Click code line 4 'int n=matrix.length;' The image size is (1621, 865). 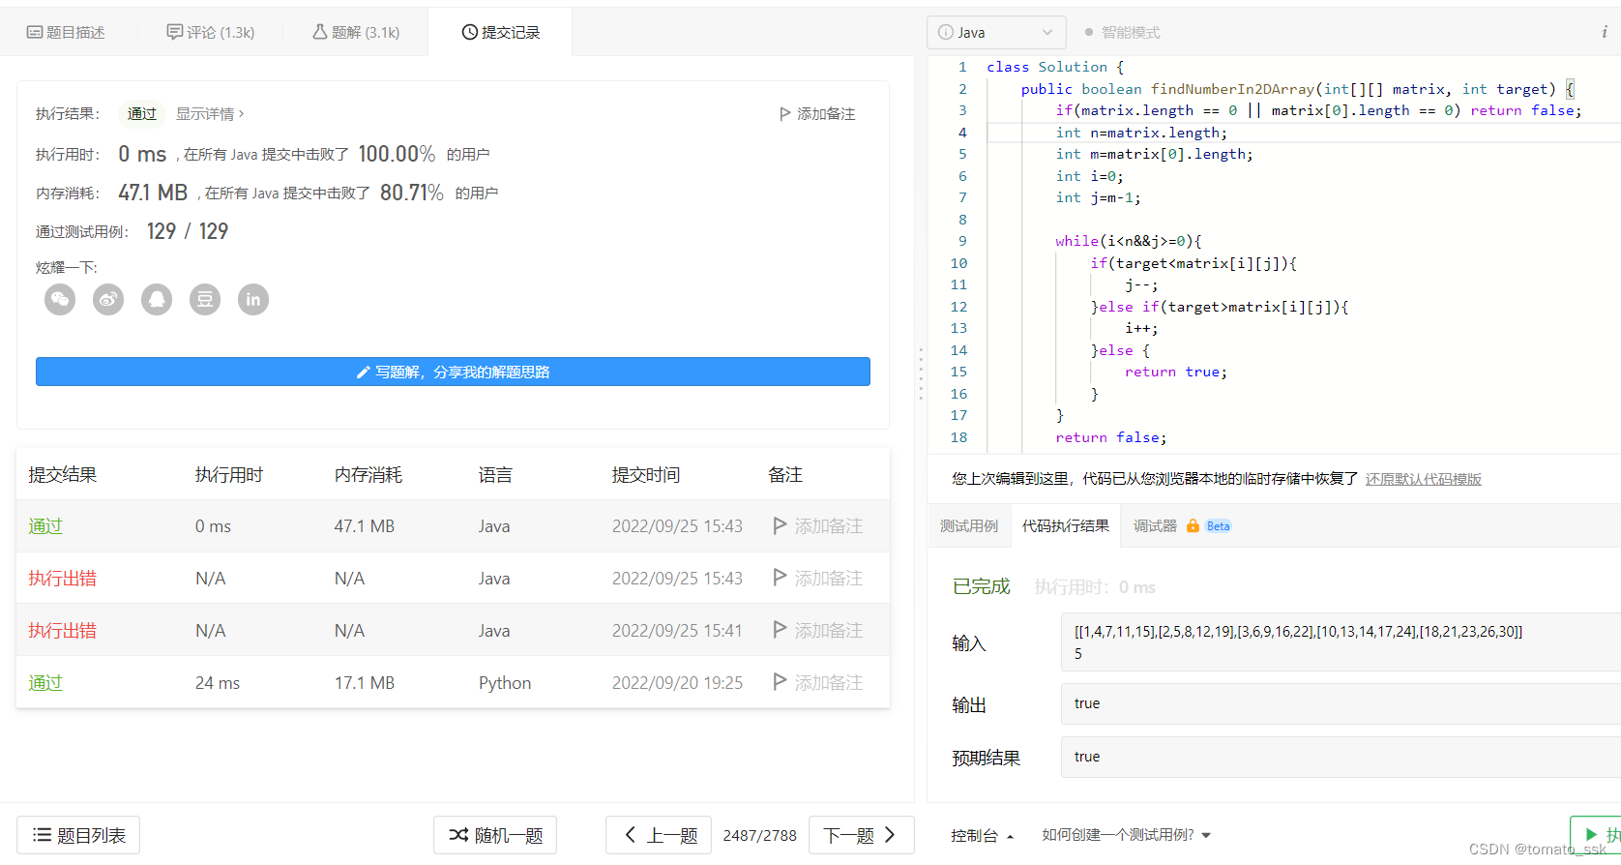point(1141,133)
